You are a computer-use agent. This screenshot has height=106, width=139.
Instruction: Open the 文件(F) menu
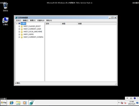[x=18, y=20]
